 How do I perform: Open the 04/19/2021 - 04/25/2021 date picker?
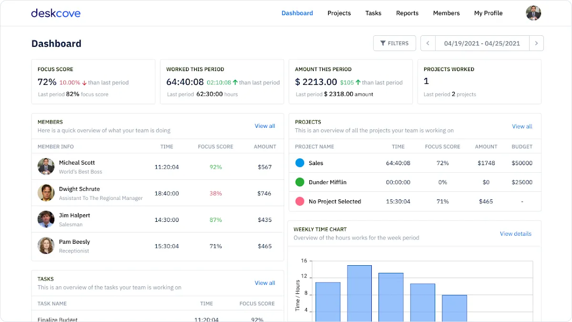pos(482,43)
